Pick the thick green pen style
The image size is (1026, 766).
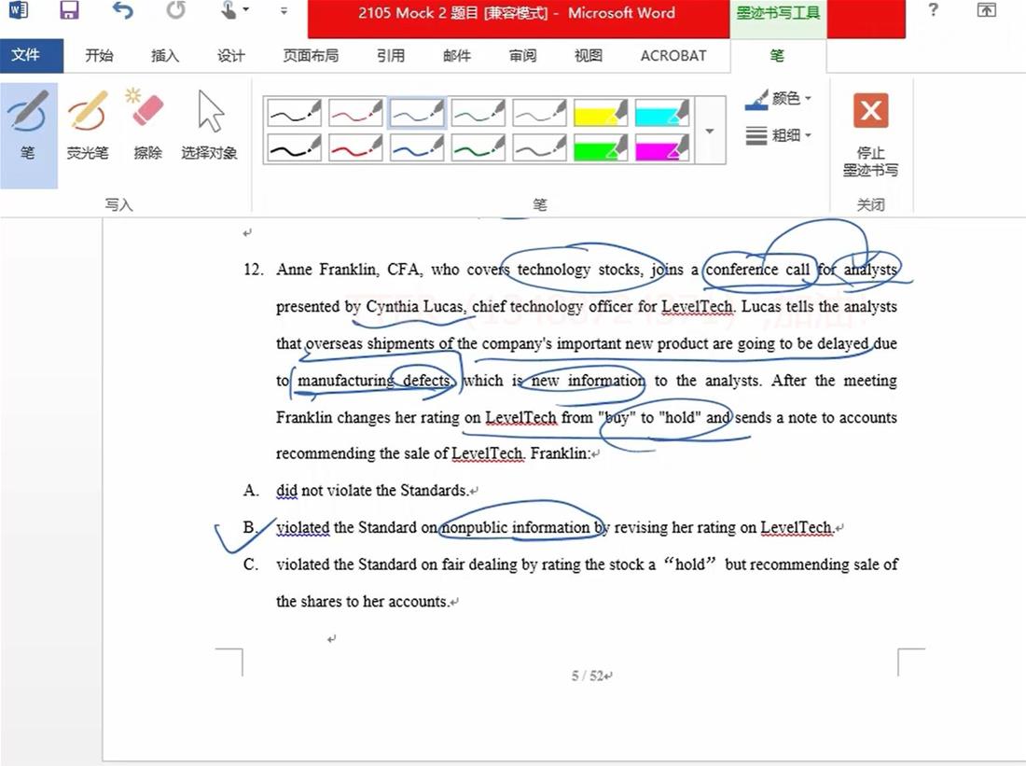[478, 147]
